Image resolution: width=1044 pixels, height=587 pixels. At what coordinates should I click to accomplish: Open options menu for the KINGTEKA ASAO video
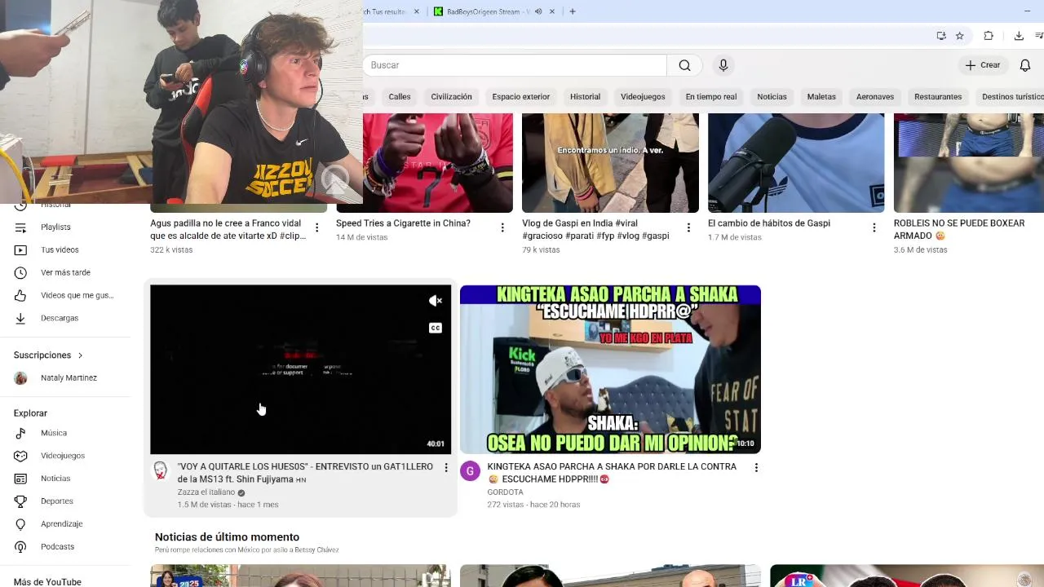point(756,468)
